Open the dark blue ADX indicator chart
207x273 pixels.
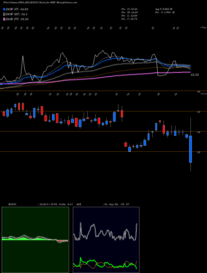point(106,240)
